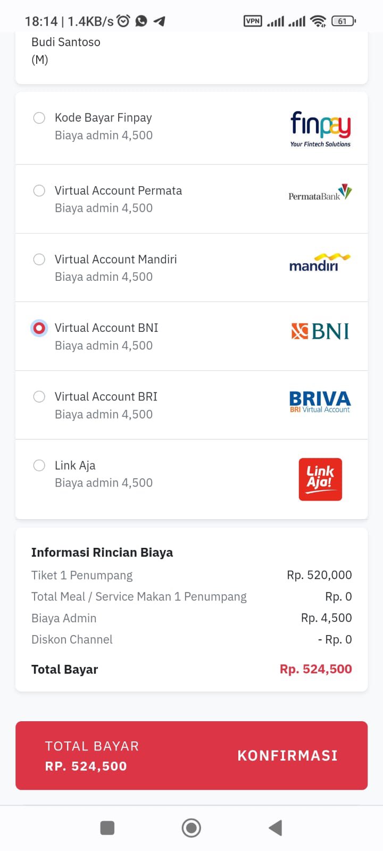383x851 pixels.
Task: Tap the red Link Aja logo
Action: (x=320, y=479)
